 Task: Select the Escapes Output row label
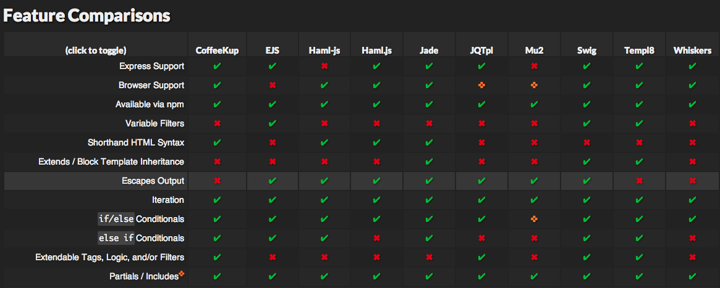coord(153,181)
